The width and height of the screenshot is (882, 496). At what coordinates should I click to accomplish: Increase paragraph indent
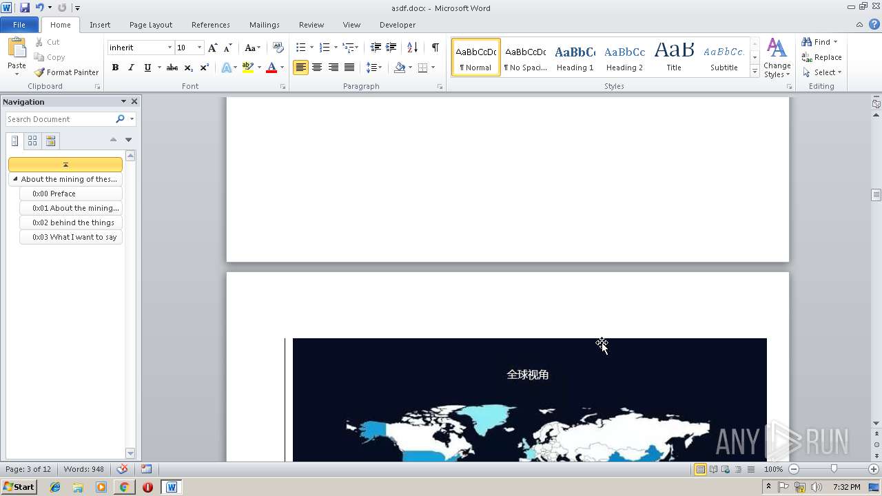(x=391, y=48)
